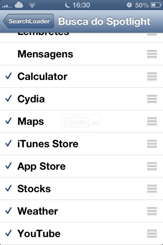Uncheck the Maps checkmark

pyautogui.click(x=8, y=121)
